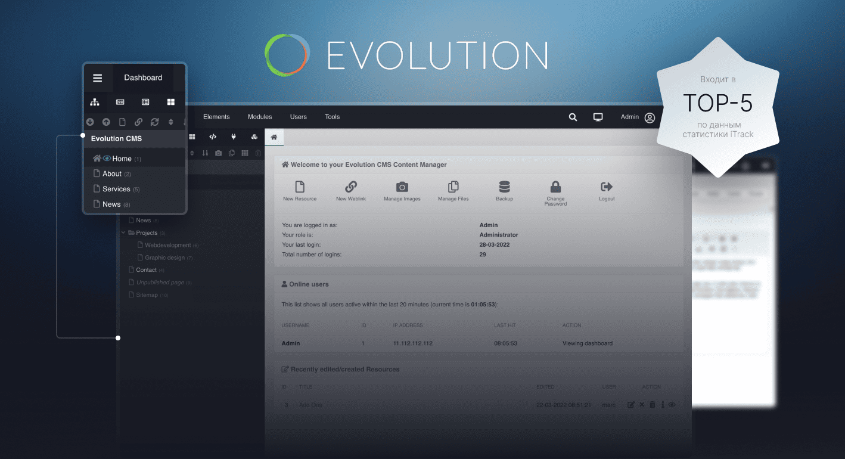Click IP address 11.112.112.112
Screen dimensions: 845x459
[x=413, y=343]
